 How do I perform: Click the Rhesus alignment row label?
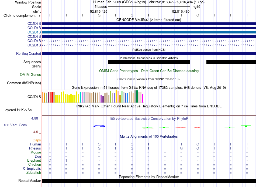(35, 148)
